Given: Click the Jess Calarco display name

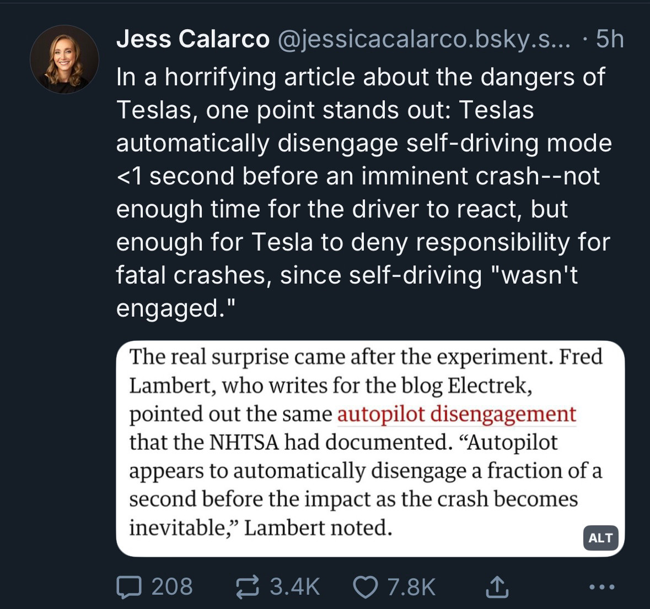Looking at the screenshot, I should [x=193, y=39].
